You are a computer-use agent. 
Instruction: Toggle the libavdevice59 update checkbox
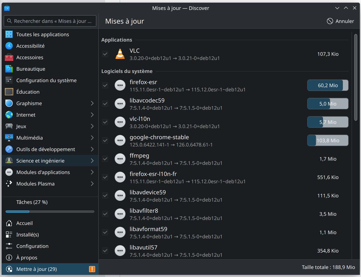point(105,195)
